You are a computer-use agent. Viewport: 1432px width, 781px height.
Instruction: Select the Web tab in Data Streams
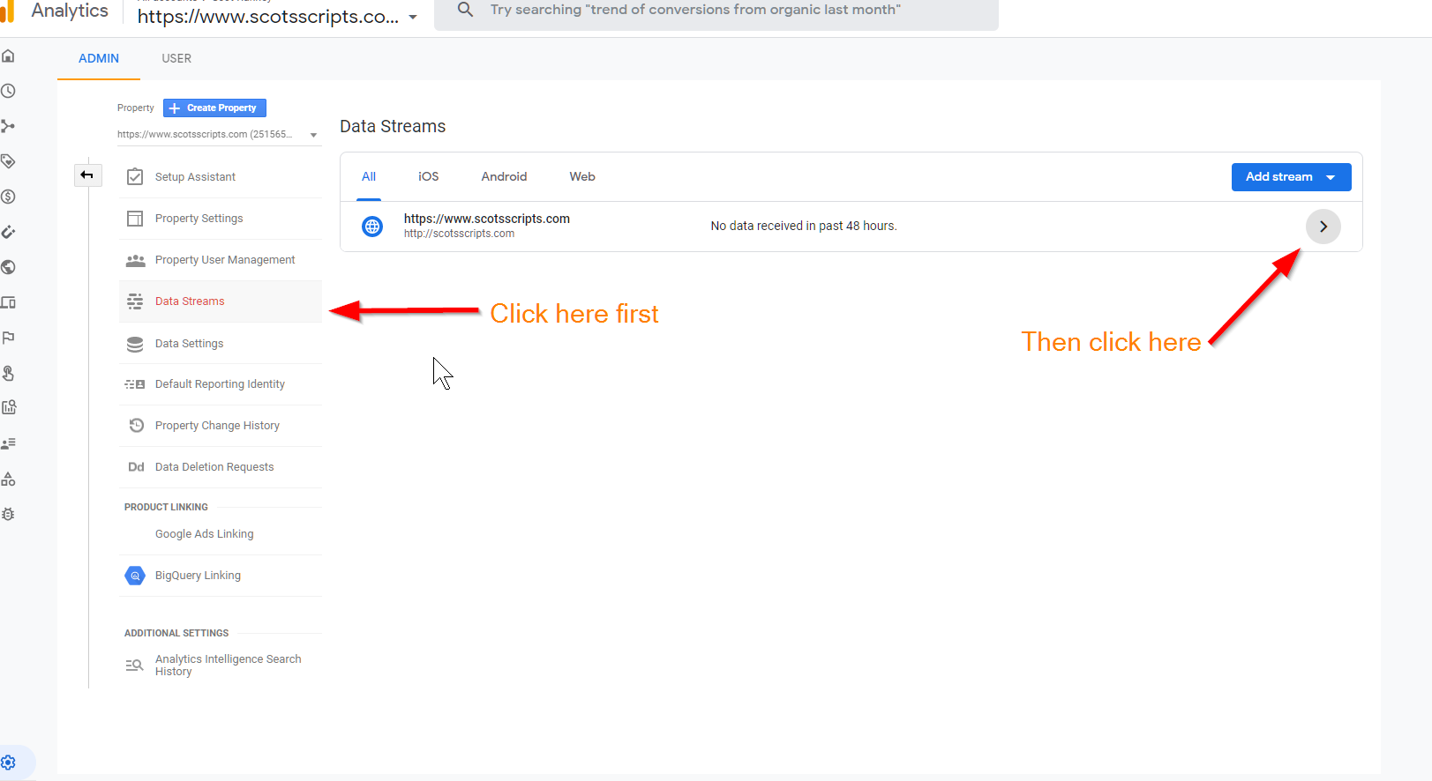click(x=582, y=177)
